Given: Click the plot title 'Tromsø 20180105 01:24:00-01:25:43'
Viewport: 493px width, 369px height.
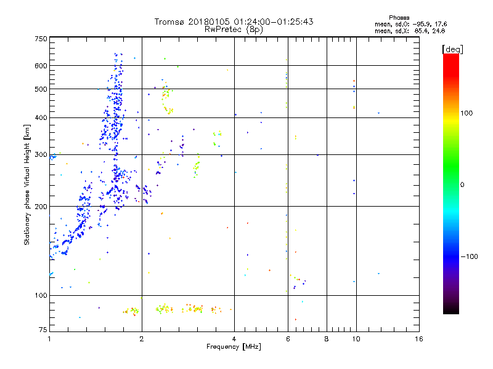Looking at the screenshot, I should point(234,22).
